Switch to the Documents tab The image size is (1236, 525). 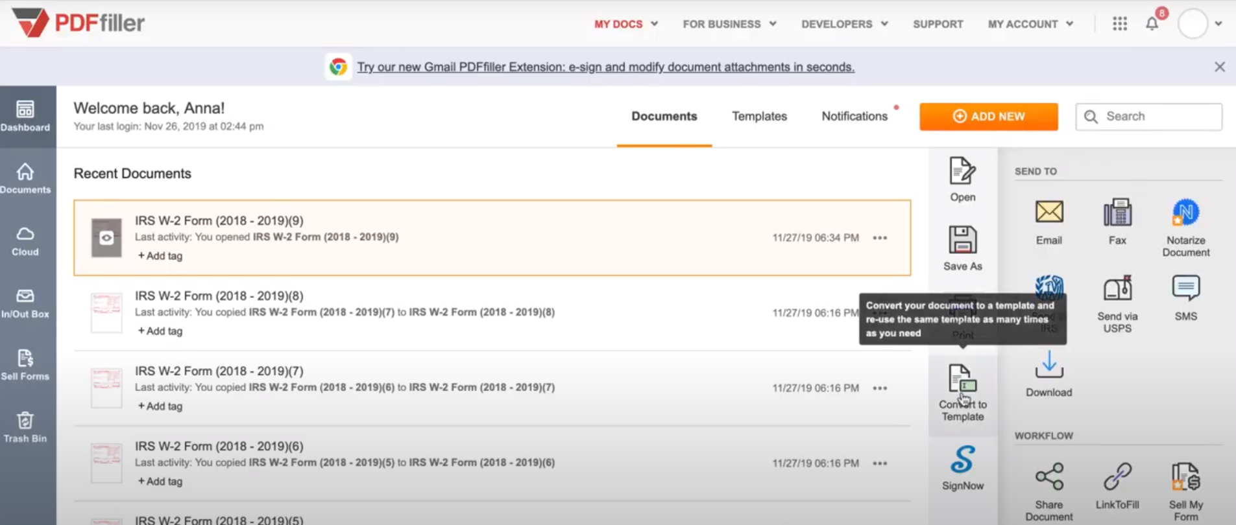[664, 116]
